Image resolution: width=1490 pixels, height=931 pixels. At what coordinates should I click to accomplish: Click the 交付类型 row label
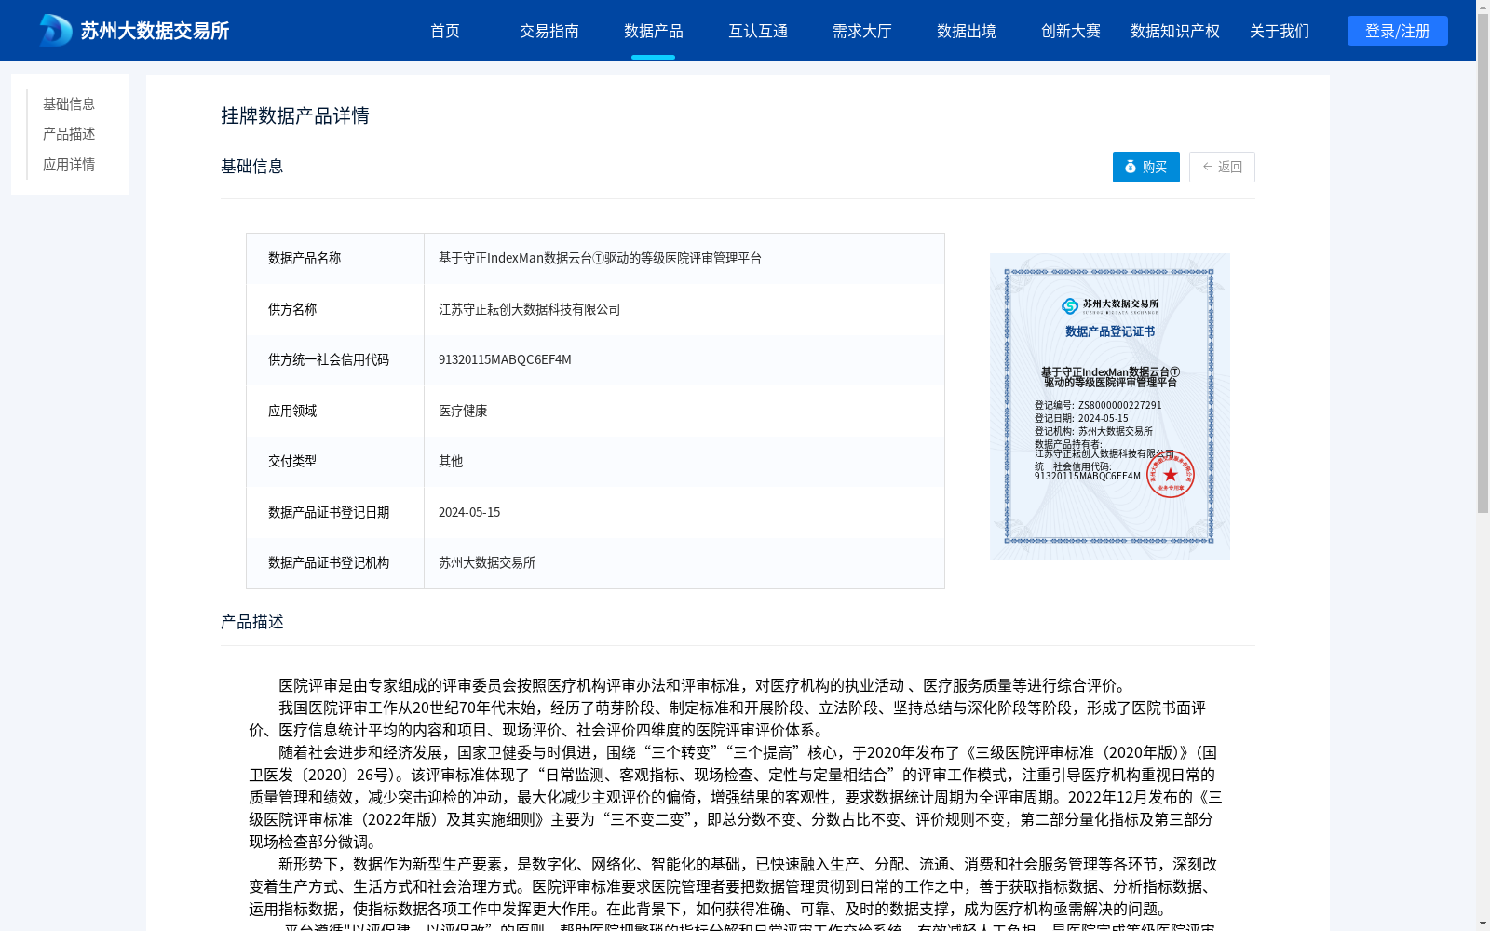pos(292,461)
